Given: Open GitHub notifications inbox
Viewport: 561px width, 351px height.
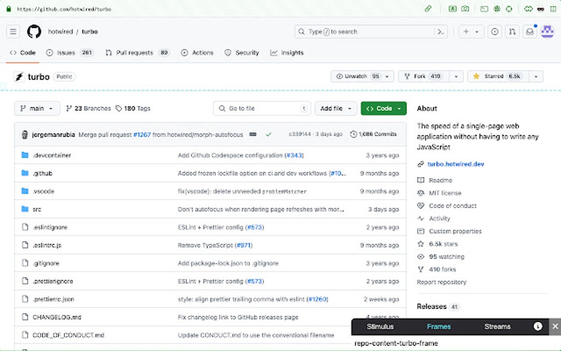Looking at the screenshot, I should click(x=529, y=31).
